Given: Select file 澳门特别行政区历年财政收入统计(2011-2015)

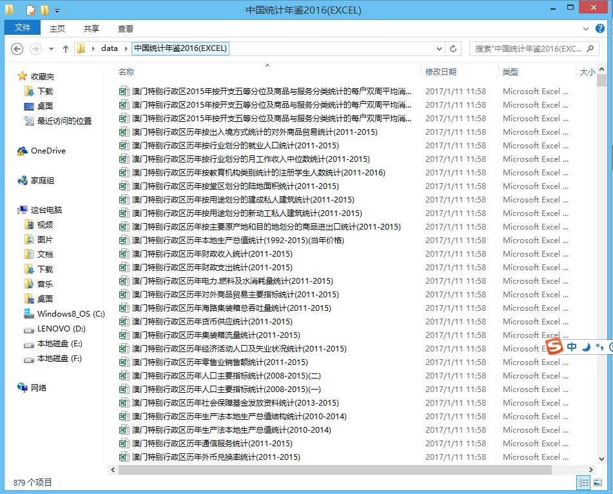Looking at the screenshot, I should pyautogui.click(x=212, y=254).
